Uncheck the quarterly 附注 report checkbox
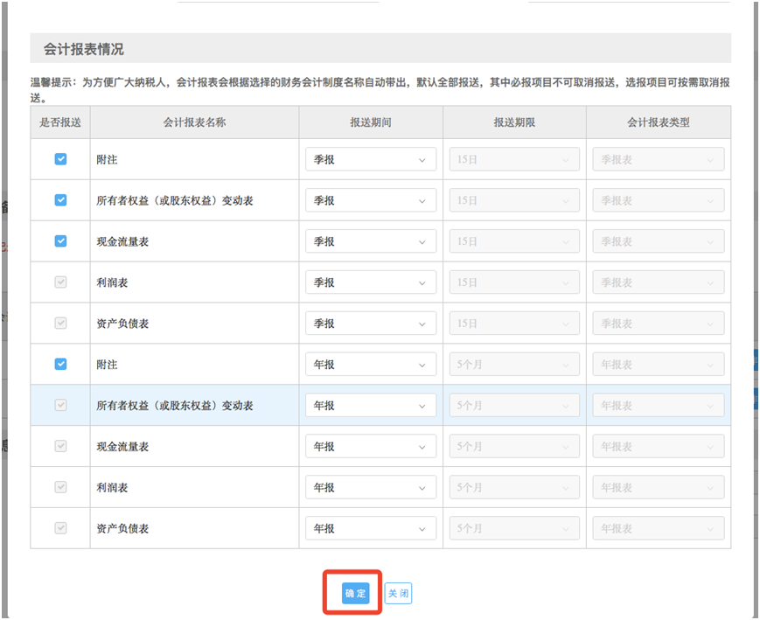 [60, 159]
